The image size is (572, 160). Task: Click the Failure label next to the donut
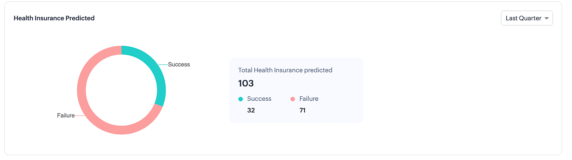[x=66, y=115]
